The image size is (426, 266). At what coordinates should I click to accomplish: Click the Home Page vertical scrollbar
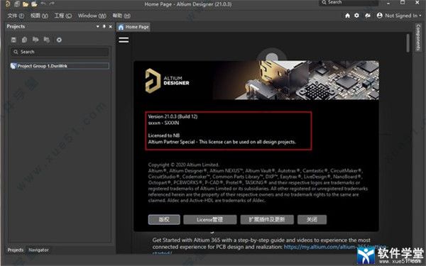point(408,43)
